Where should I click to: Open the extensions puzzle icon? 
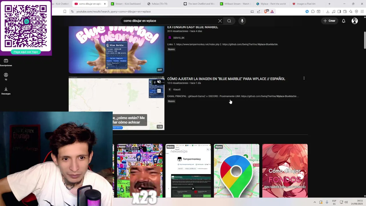pyautogui.click(x=313, y=11)
